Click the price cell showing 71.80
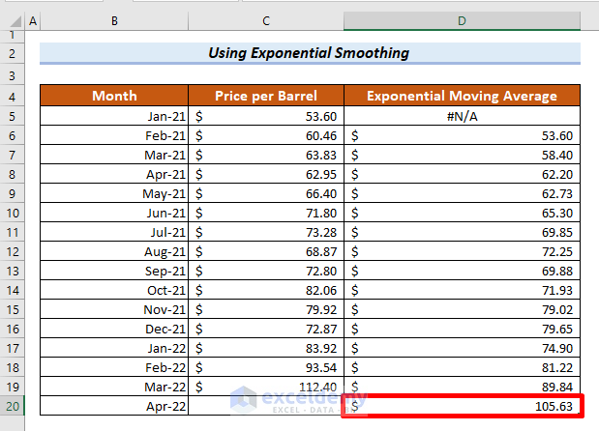599x431 pixels. coord(266,213)
